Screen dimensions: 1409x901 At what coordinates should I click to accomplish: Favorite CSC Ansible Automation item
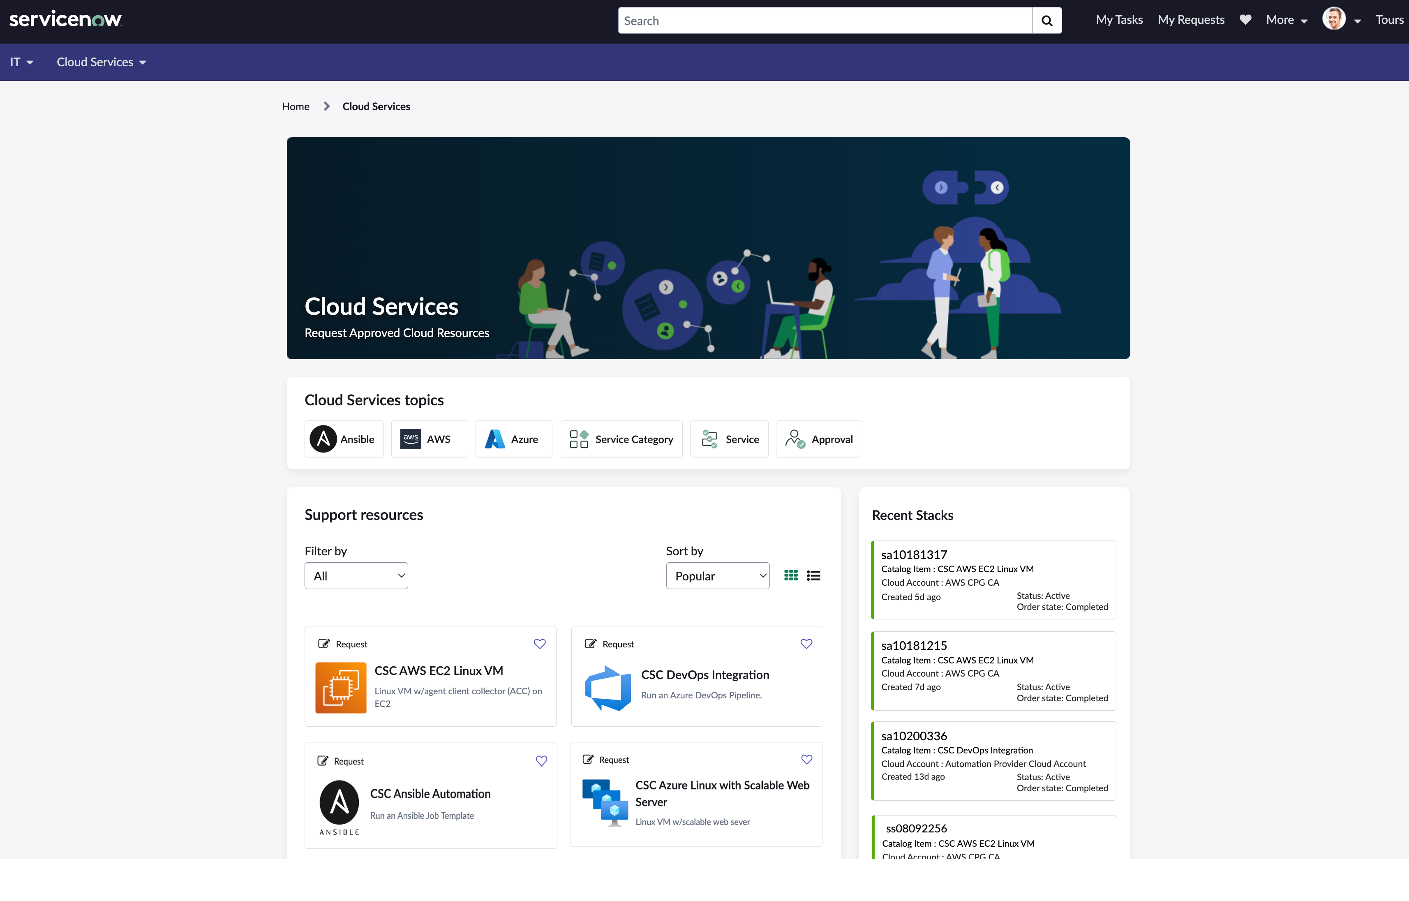click(x=541, y=760)
